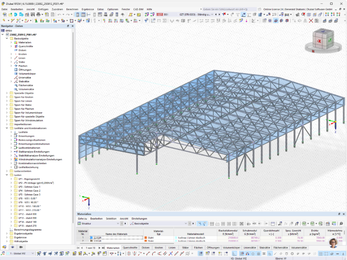This screenshot has width=347, height=260.
Task: Expand the Materialien tree node
Action: 11,42
